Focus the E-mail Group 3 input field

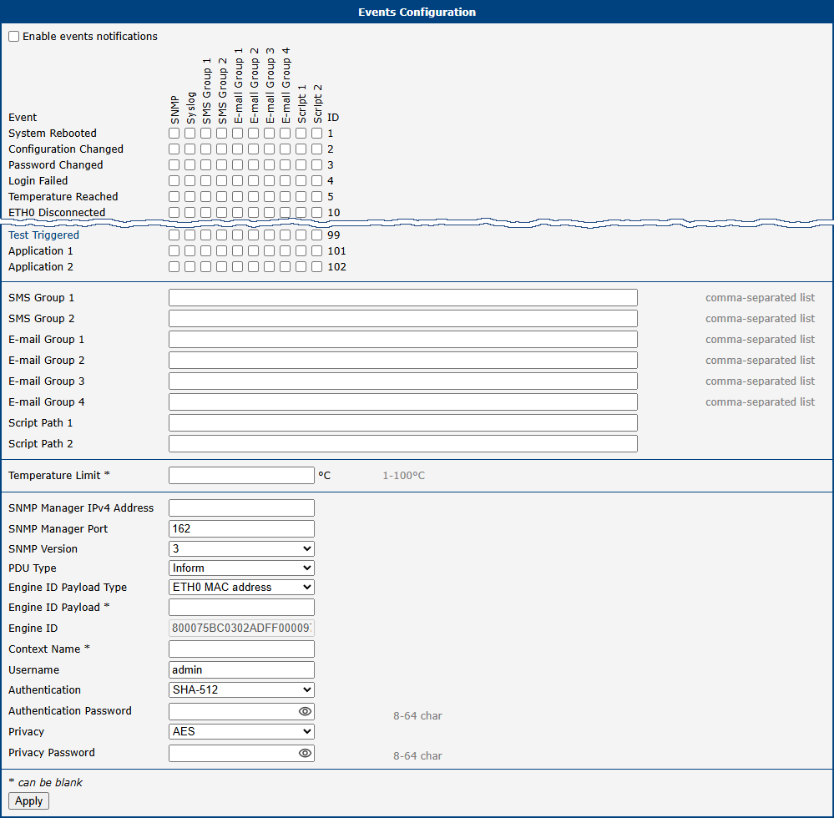click(x=403, y=381)
